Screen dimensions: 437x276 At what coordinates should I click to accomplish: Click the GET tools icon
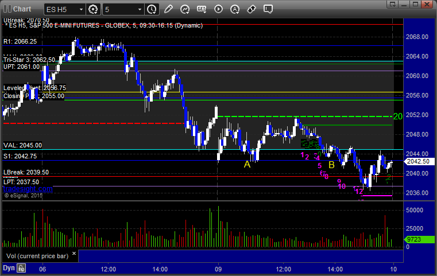202,9
